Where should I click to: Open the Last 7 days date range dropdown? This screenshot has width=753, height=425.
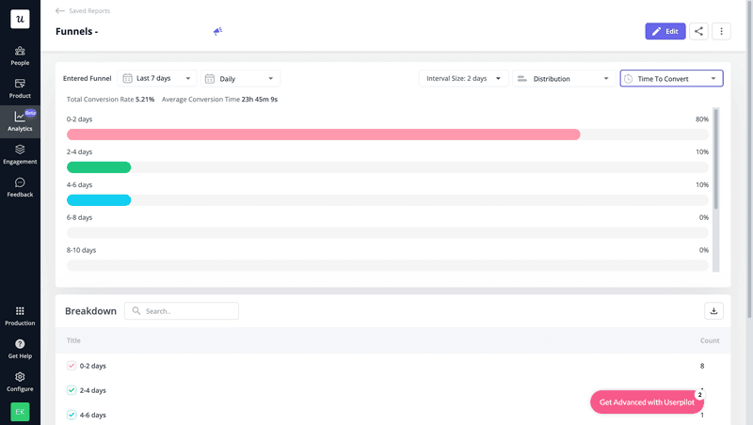coord(157,78)
